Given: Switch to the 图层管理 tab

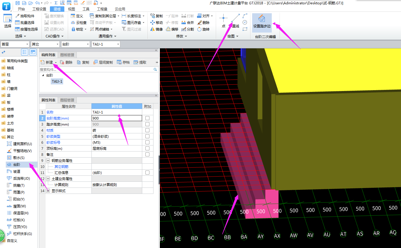Looking at the screenshot, I should click(67, 100).
